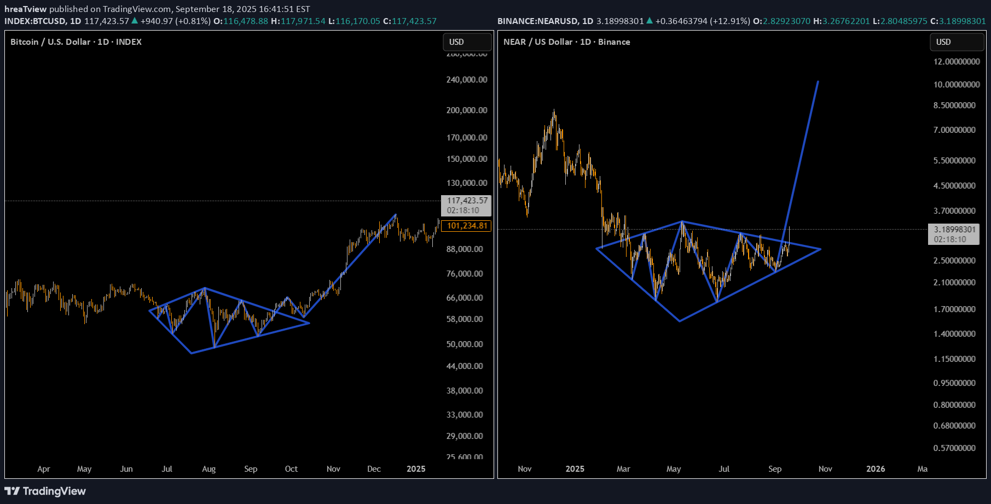The image size is (991, 504).
Task: Click the 150,000.00 price axis label
Action: 467,159
